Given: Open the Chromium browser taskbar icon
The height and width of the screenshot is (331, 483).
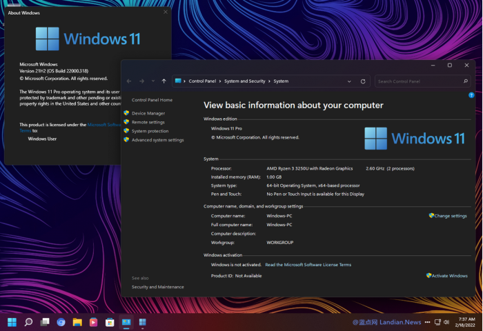Looking at the screenshot, I should (x=61, y=322).
